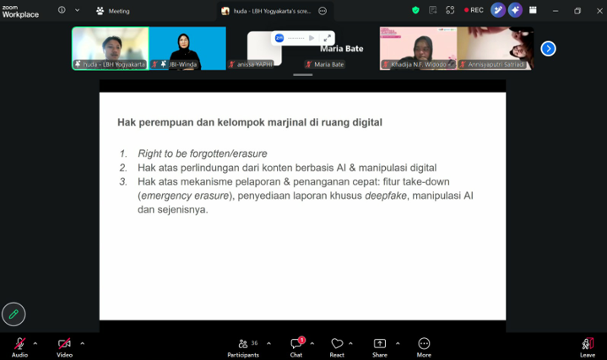Change view layout icon
This screenshot has height=360, width=607.
pos(533,10)
